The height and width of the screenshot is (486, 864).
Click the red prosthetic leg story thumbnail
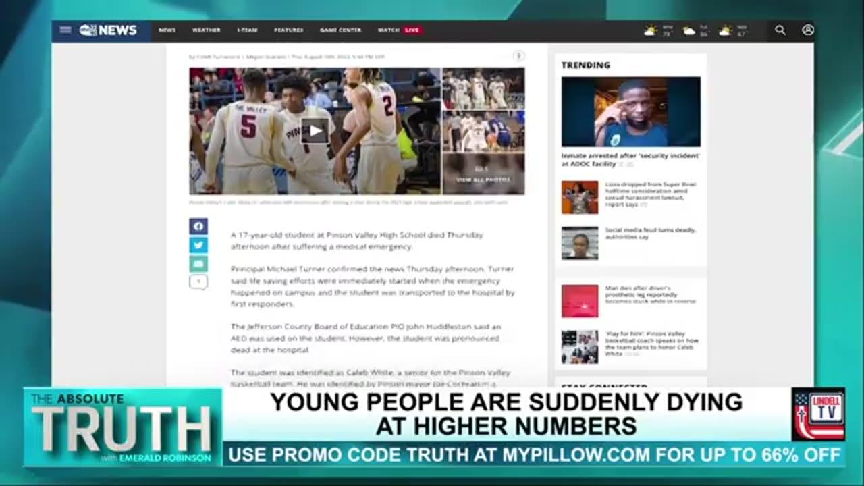pos(580,301)
